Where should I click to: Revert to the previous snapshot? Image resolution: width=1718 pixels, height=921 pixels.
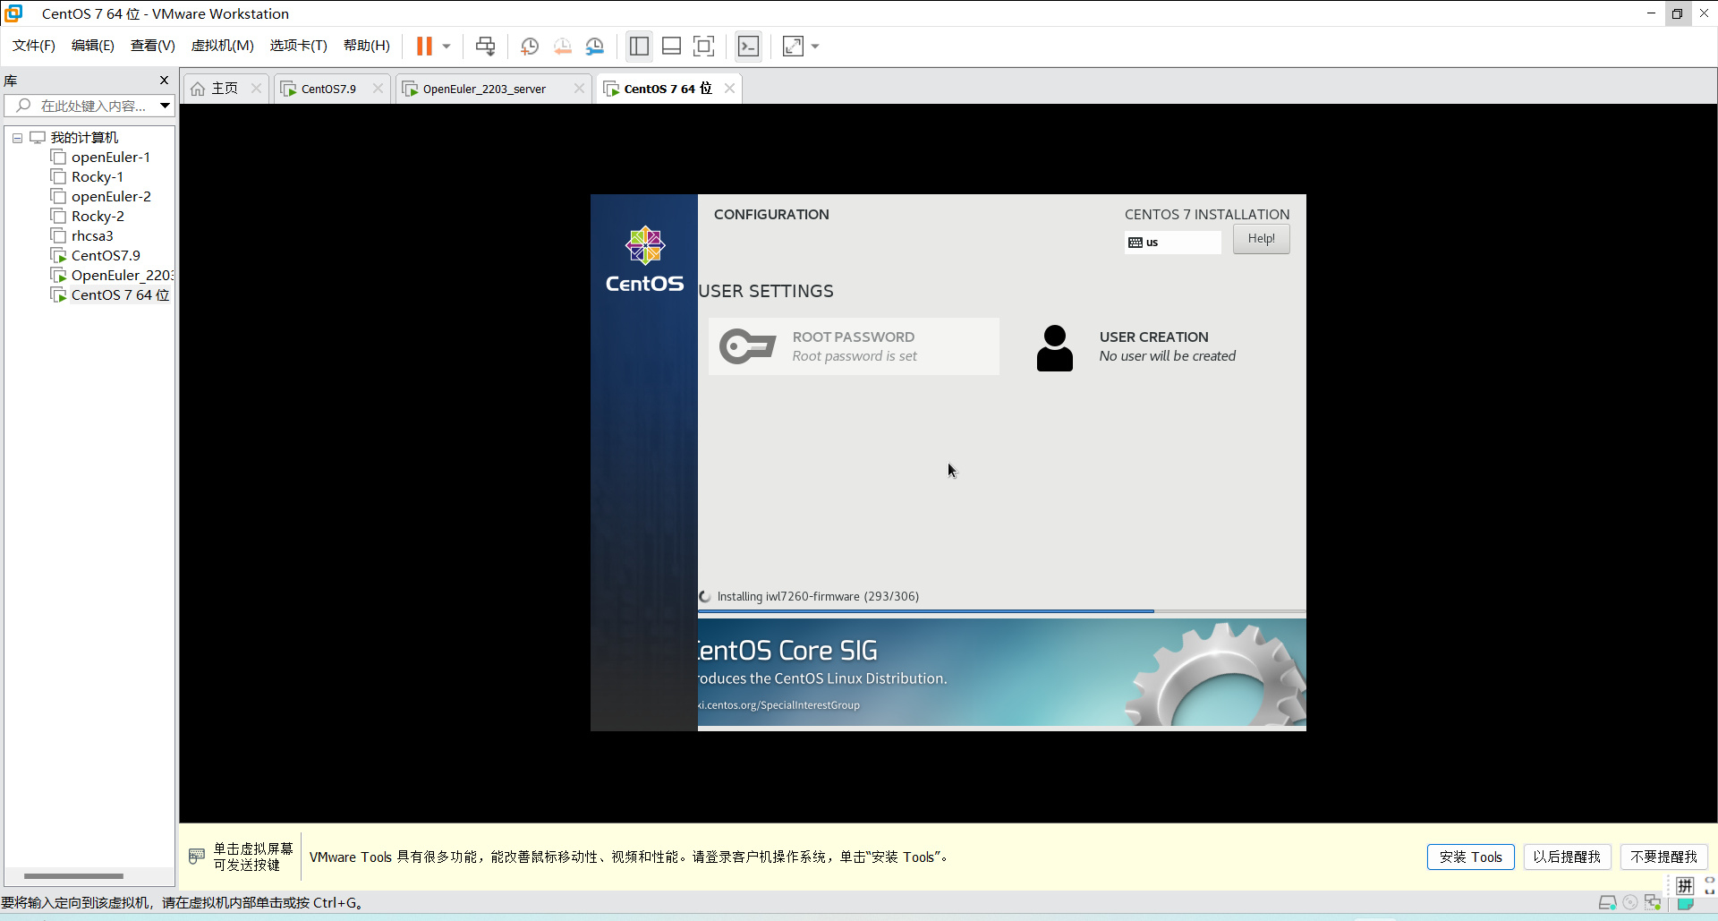(x=562, y=46)
